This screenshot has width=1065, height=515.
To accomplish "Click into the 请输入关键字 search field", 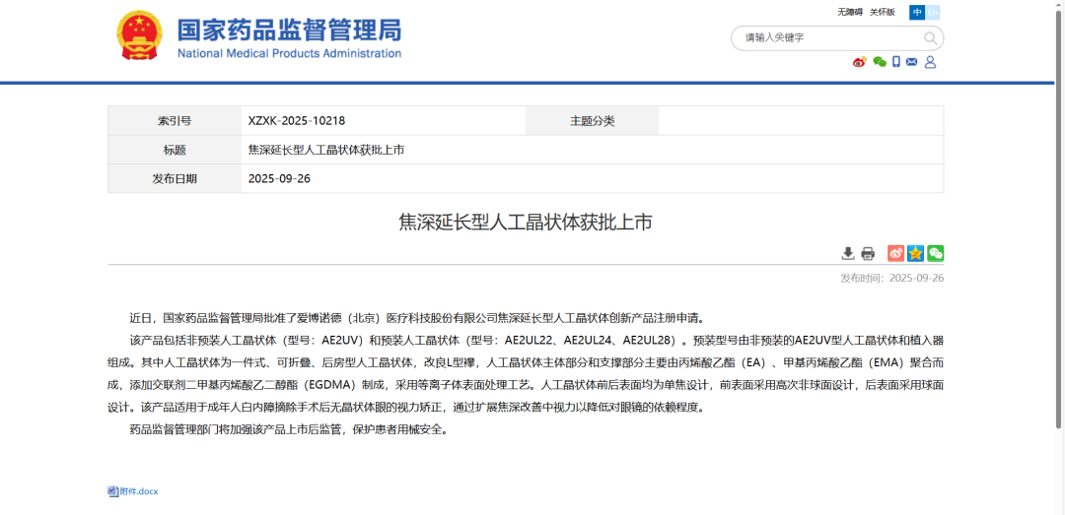I will 828,38.
